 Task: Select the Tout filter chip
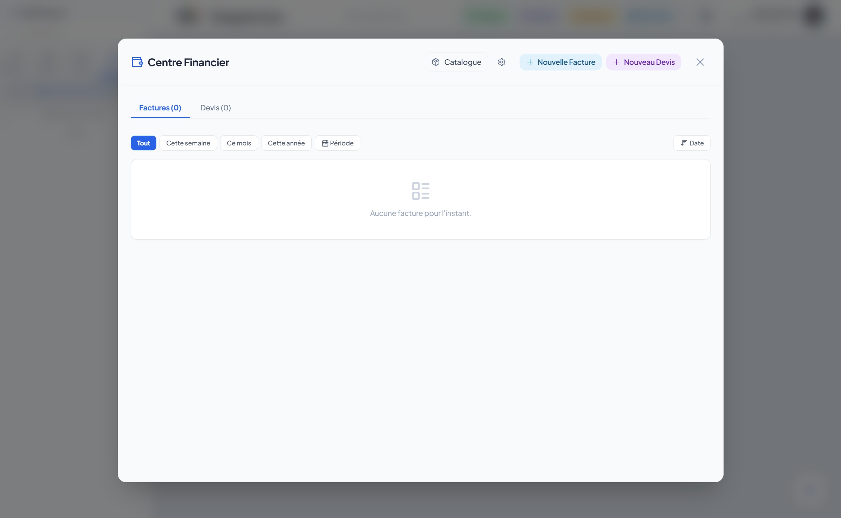point(143,143)
